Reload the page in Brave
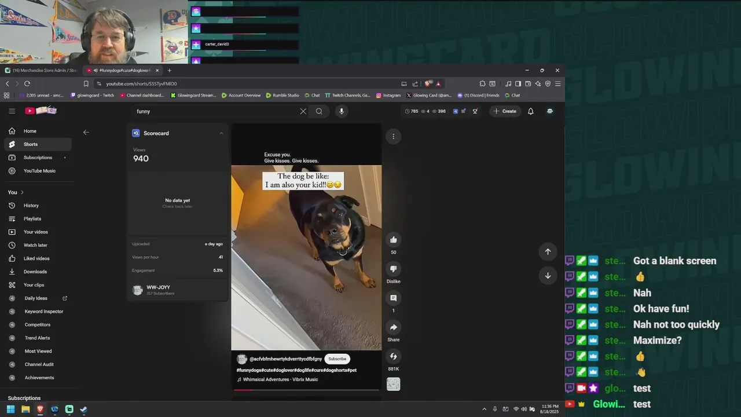The width and height of the screenshot is (741, 417). [27, 83]
